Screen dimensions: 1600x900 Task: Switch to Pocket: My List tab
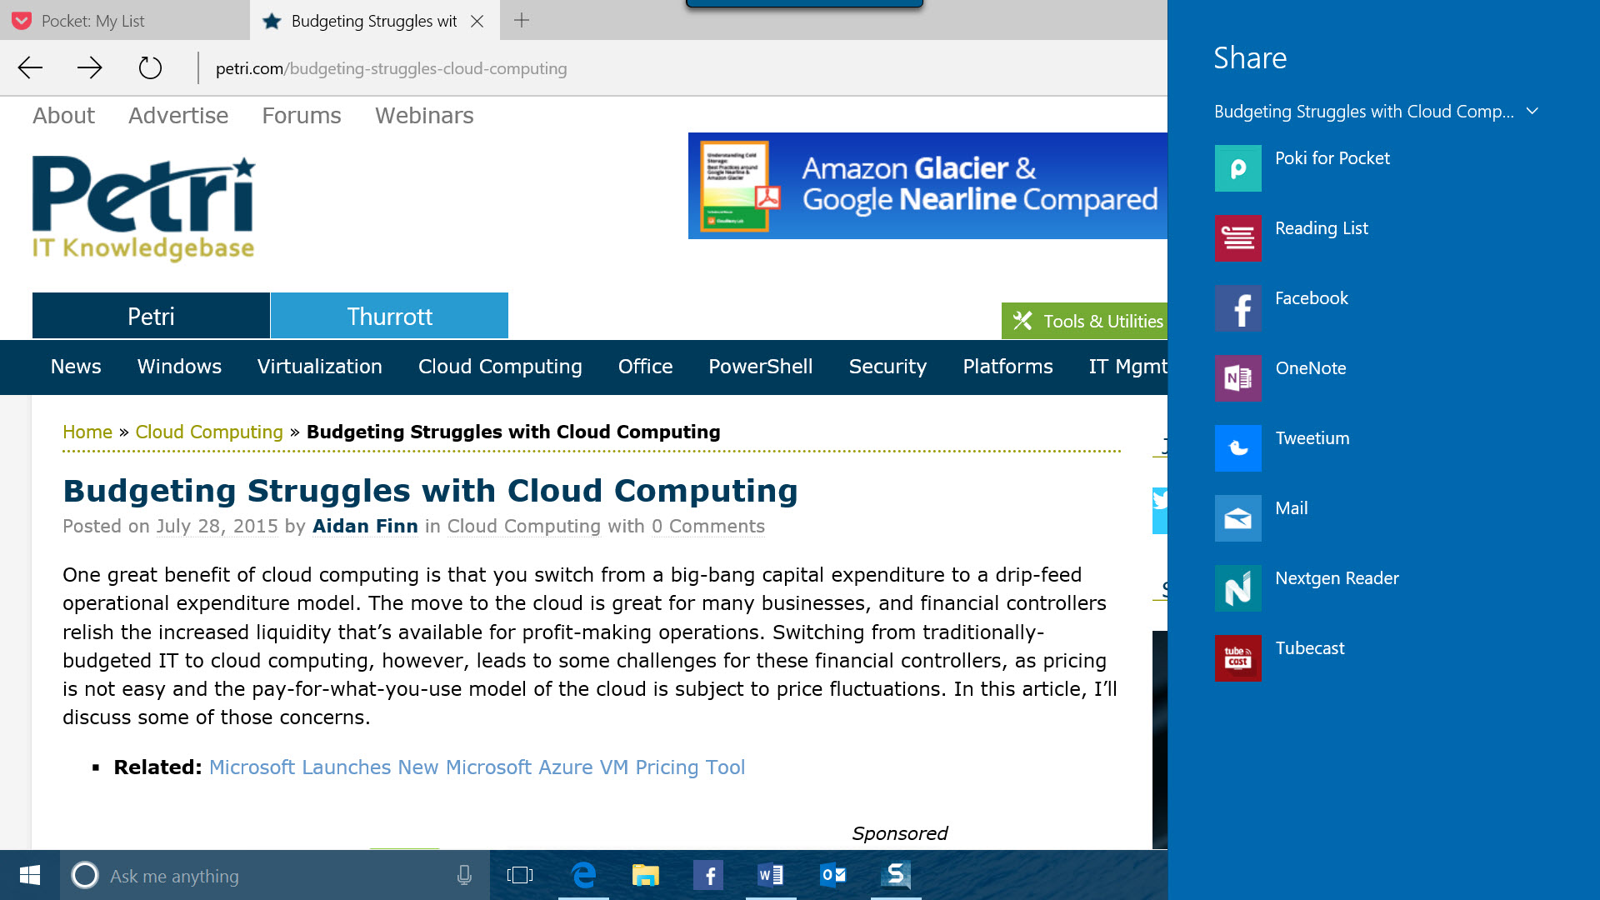point(125,20)
